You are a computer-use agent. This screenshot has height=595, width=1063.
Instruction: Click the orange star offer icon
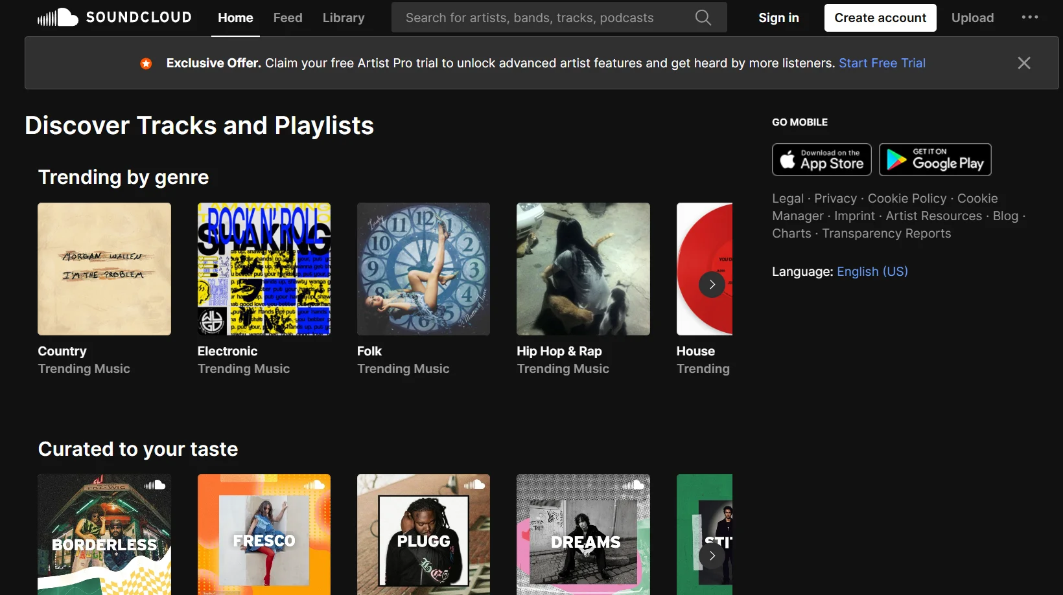(146, 63)
